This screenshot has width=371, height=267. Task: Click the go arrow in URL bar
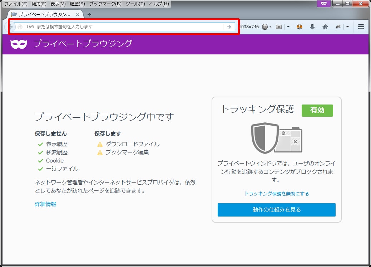[229, 27]
